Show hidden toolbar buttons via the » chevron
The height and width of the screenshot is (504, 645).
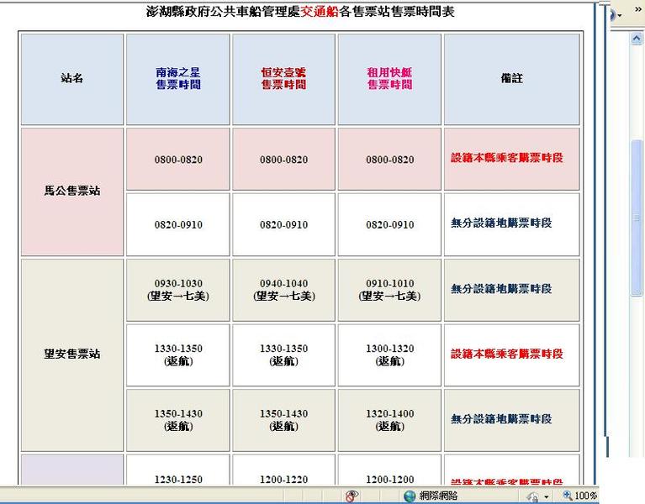(x=637, y=8)
